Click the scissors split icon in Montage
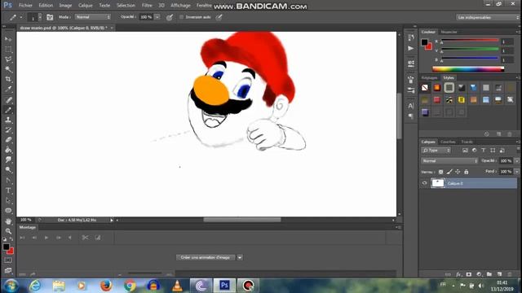 (85, 238)
